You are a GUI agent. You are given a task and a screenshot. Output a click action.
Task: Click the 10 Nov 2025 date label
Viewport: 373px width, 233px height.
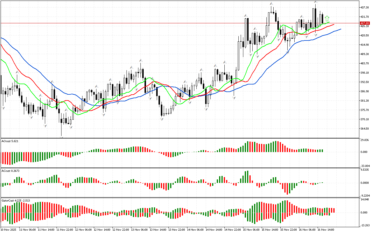(x=9, y=230)
